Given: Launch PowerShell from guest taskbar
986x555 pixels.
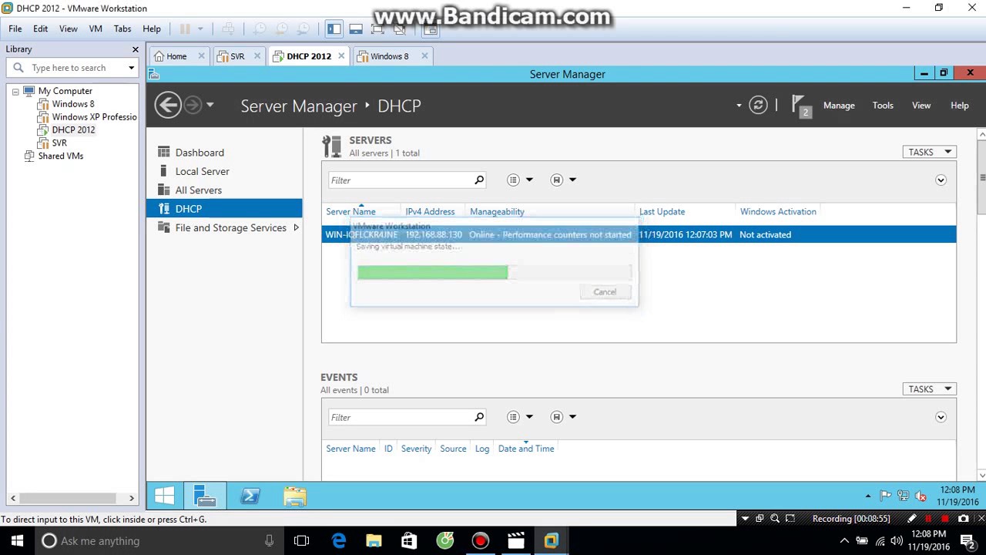Looking at the screenshot, I should [x=250, y=496].
